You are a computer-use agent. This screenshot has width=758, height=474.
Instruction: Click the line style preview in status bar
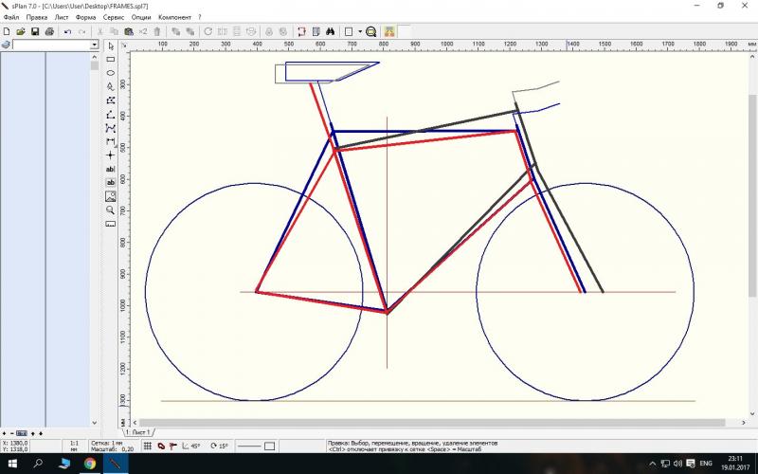click(249, 446)
